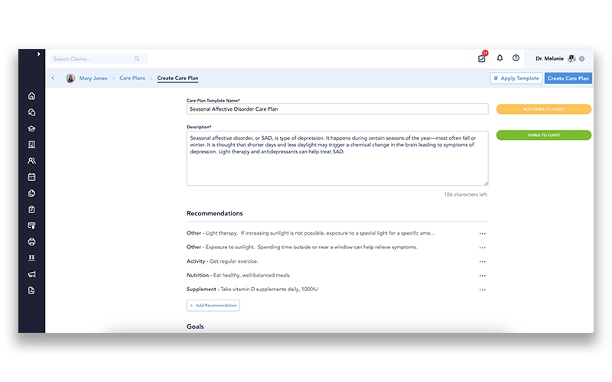This screenshot has width=612, height=382.
Task: Select the Get regular exercise recommendation
Action: (x=223, y=261)
